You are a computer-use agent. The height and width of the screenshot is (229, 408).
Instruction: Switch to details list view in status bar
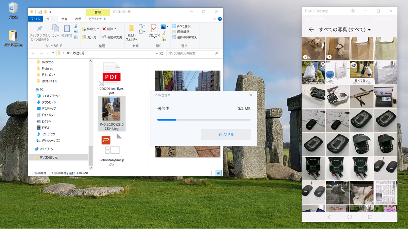point(213,173)
